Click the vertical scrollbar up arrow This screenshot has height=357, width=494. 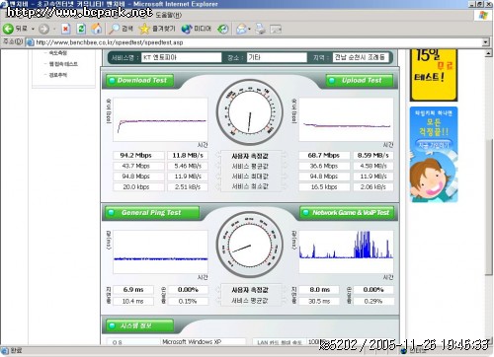click(x=489, y=53)
